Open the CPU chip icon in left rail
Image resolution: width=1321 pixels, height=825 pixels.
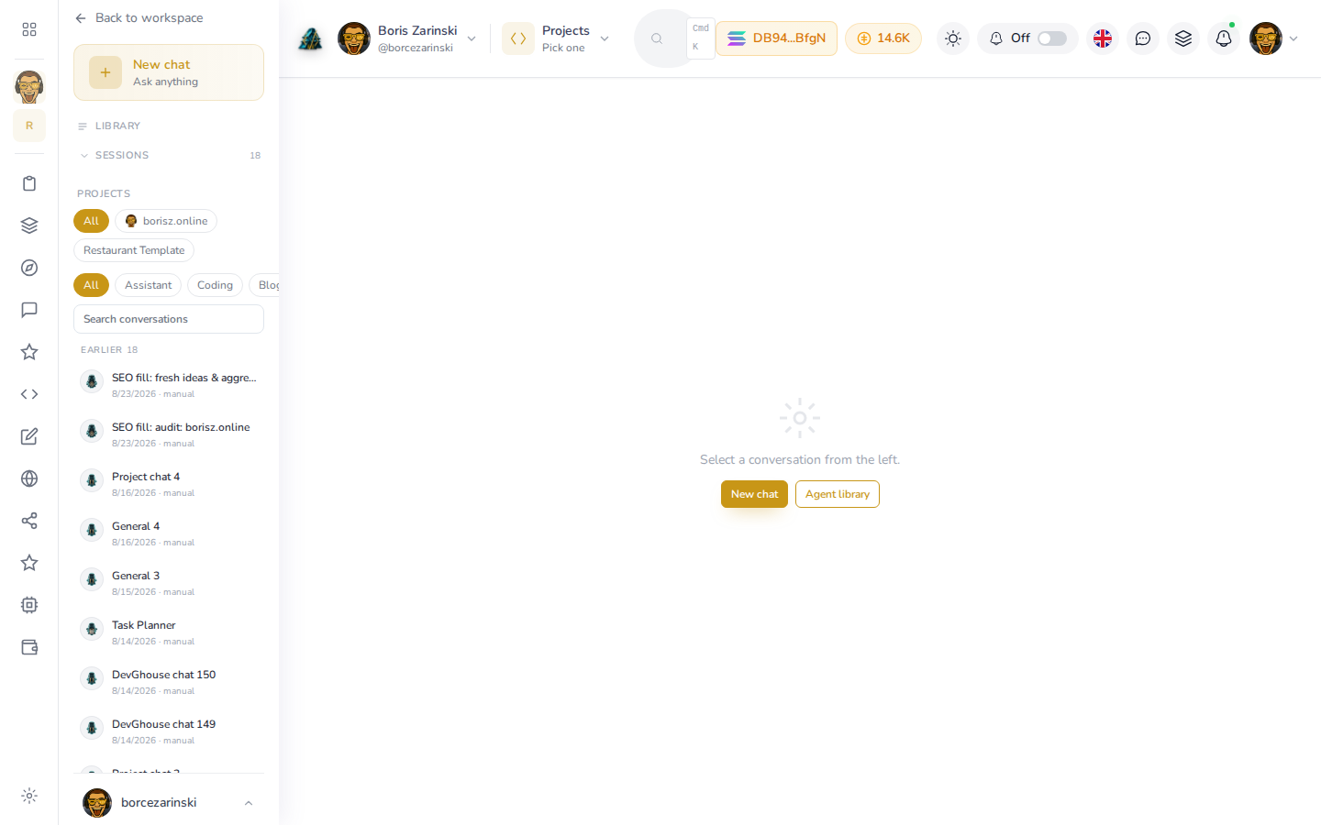[x=29, y=605]
